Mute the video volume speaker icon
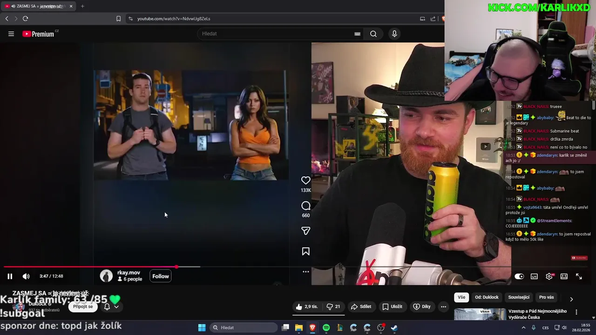 26,276
